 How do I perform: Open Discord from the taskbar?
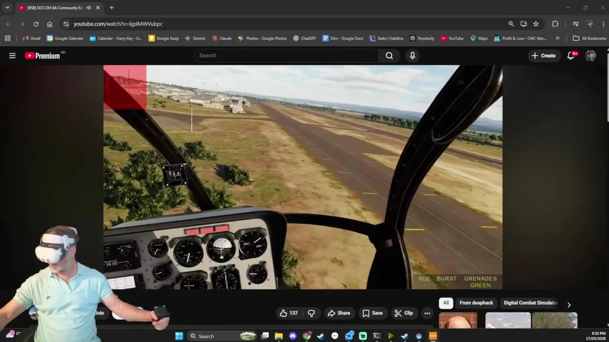[293, 336]
